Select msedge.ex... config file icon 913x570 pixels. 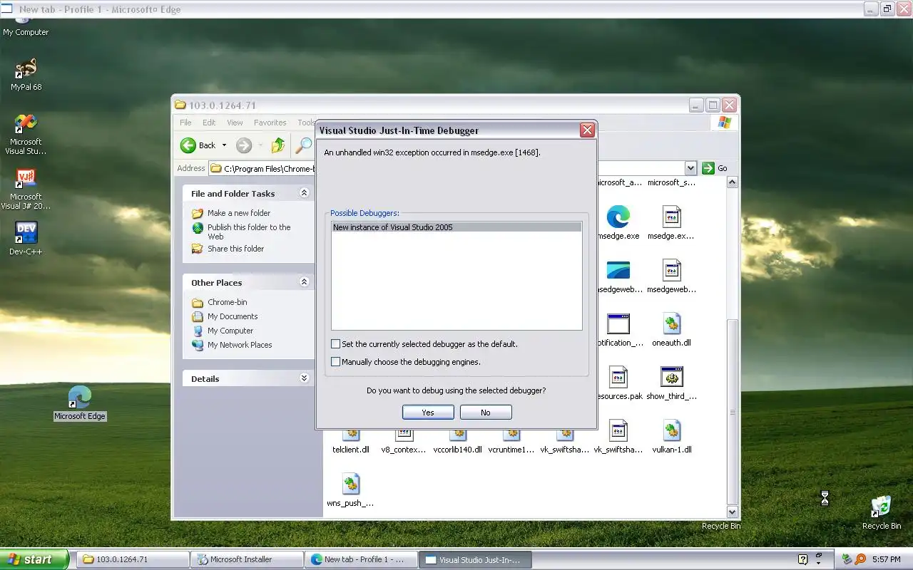pyautogui.click(x=672, y=217)
